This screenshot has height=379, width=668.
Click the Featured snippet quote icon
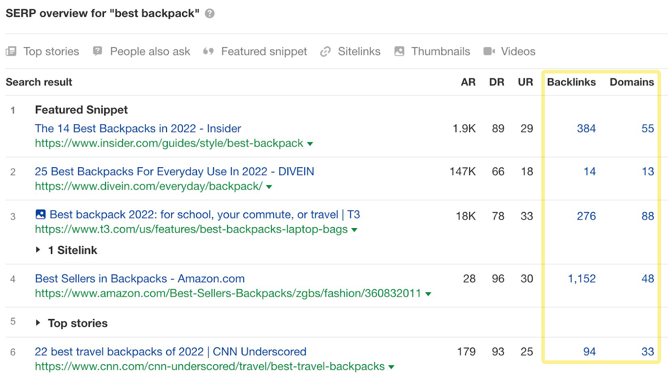pos(208,51)
